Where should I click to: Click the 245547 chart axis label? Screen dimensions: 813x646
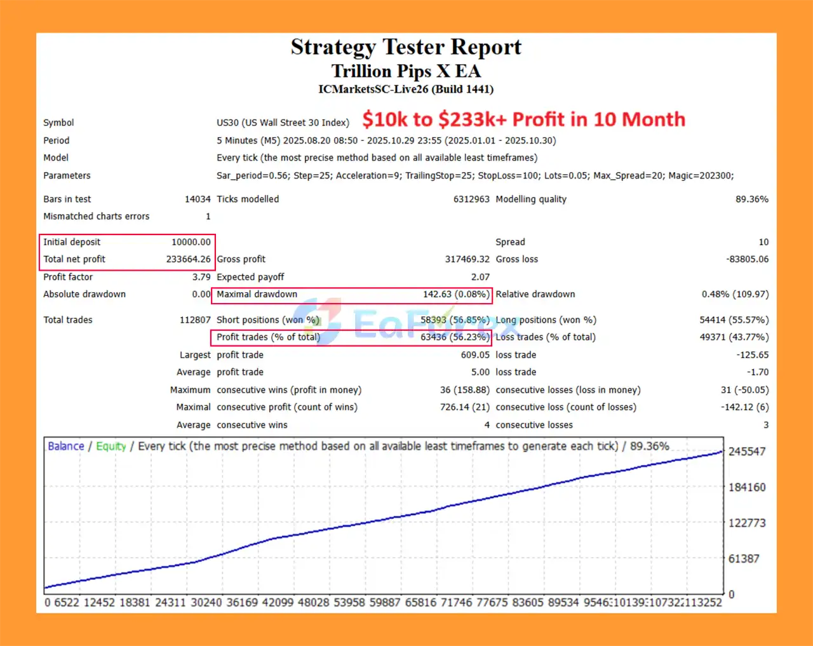[747, 452]
